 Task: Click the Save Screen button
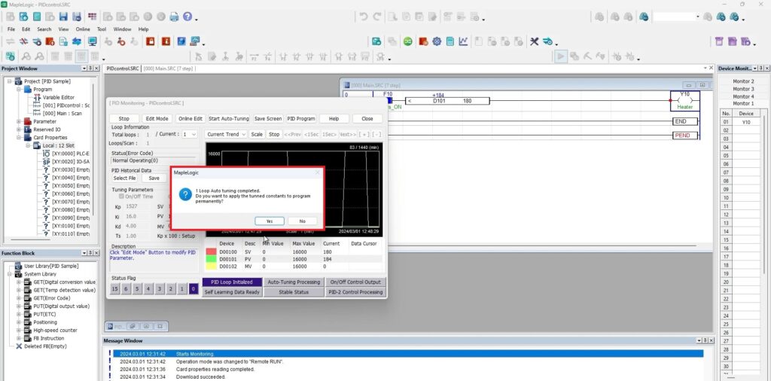[x=268, y=118]
